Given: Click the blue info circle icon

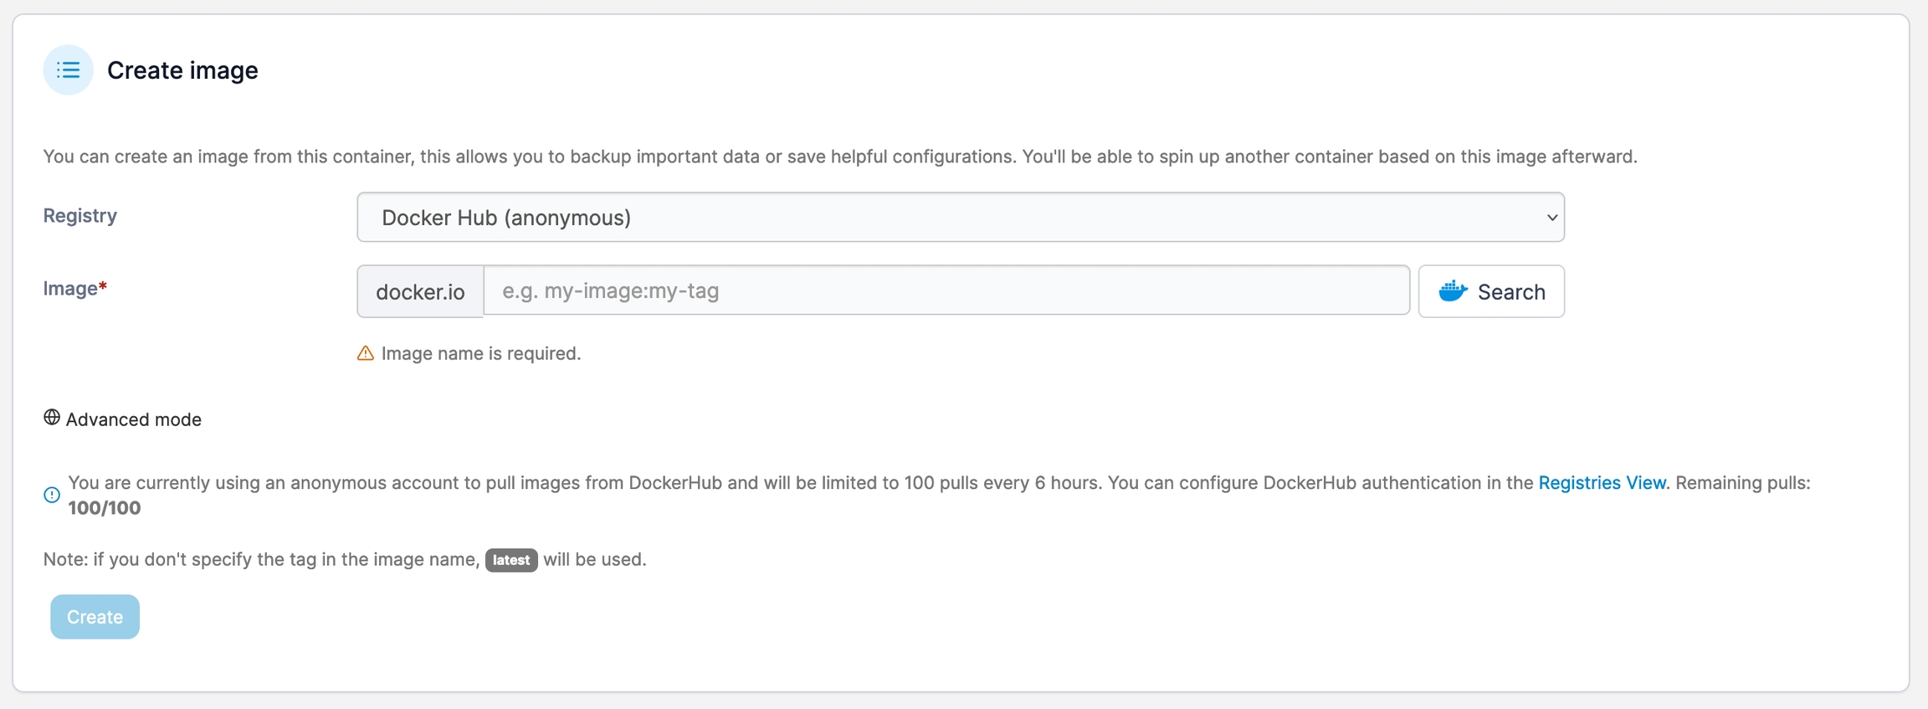Looking at the screenshot, I should tap(52, 495).
